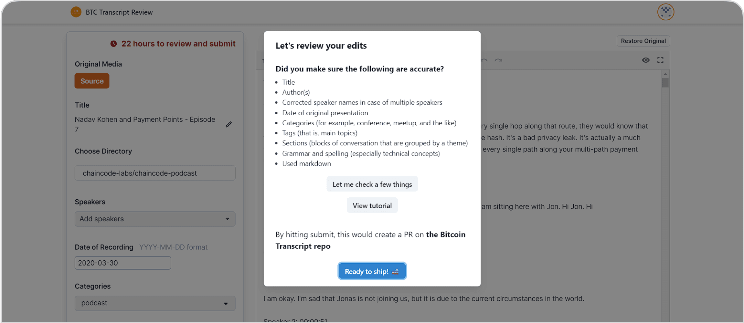The width and height of the screenshot is (744, 323).
Task: Click the clock icon beside review deadline
Action: tap(114, 44)
